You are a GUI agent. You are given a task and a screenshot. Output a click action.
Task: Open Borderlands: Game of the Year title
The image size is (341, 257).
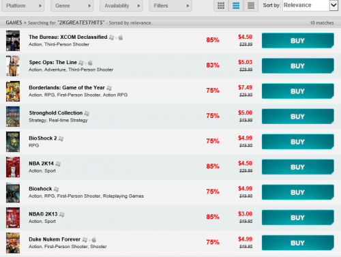[67, 88]
